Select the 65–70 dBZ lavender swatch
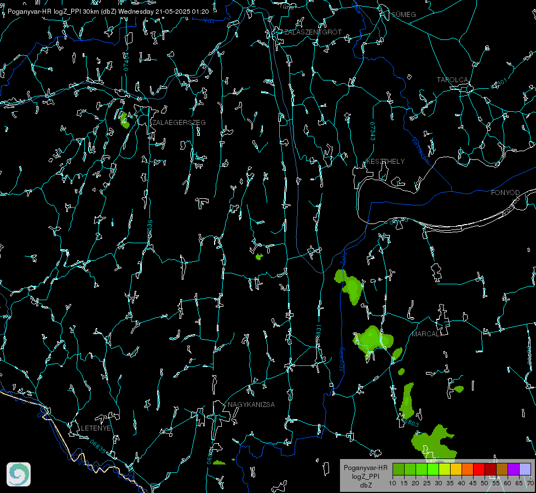The image size is (536, 493). coord(525,469)
